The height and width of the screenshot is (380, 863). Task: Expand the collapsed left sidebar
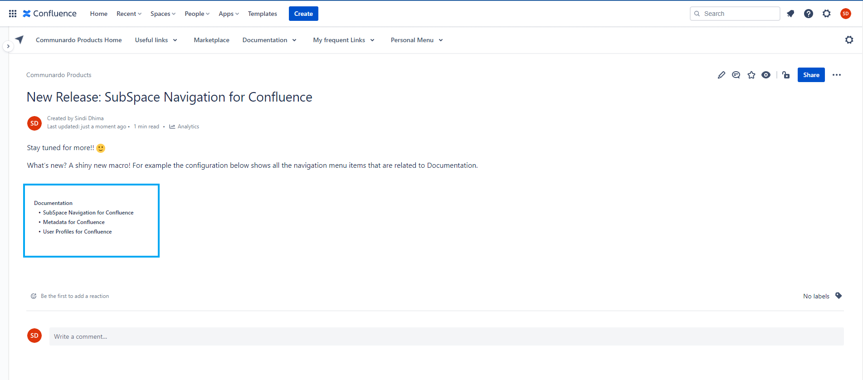coord(8,46)
